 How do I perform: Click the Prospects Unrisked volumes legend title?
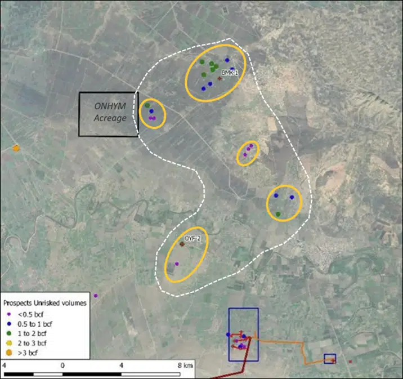44,303
